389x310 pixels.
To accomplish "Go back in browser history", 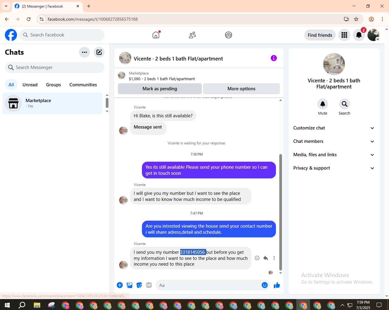I will [x=7, y=19].
